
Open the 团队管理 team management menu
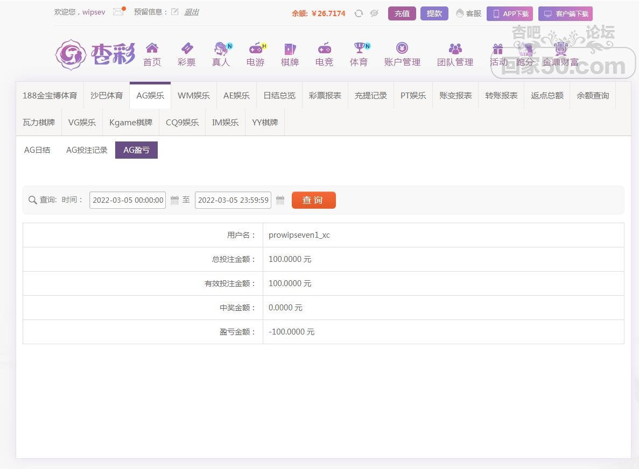pyautogui.click(x=455, y=54)
